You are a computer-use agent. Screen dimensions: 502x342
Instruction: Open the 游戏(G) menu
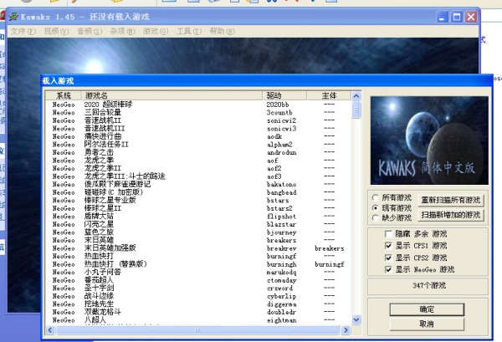pos(156,31)
